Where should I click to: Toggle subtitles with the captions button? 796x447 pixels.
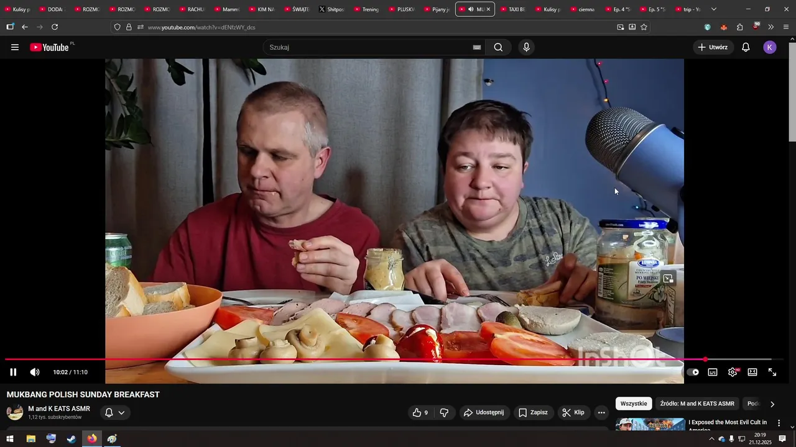point(713,372)
